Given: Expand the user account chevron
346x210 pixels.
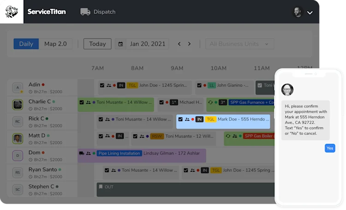Looking at the screenshot, I should click(310, 12).
